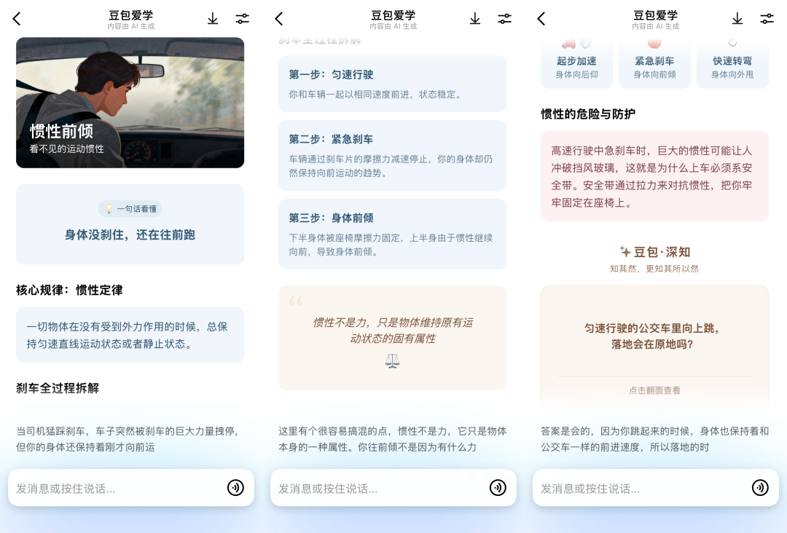The height and width of the screenshot is (533, 787).
Task: Tap the download icon in the left screen
Action: pos(213,19)
